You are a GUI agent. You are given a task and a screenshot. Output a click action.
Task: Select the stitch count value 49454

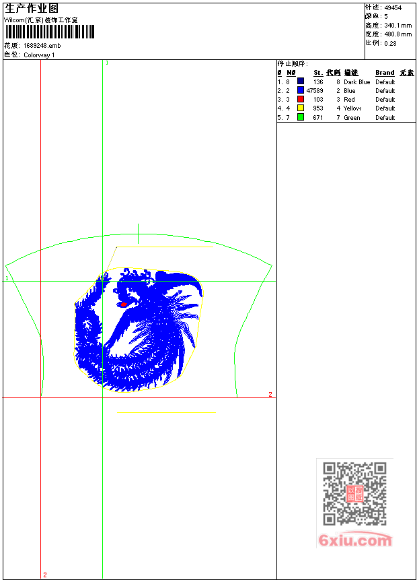pos(393,8)
